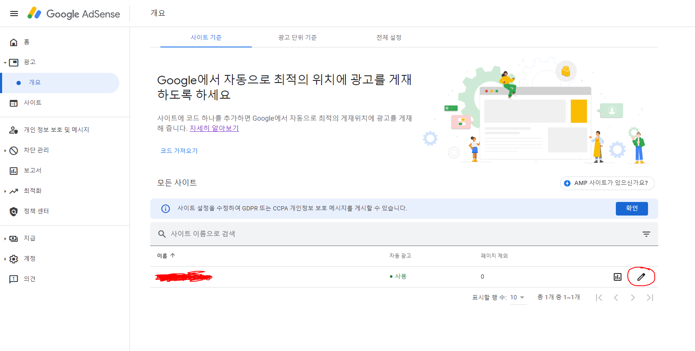This screenshot has width=695, height=351.
Task: Click the 차단 관리 block icon
Action: (x=14, y=150)
